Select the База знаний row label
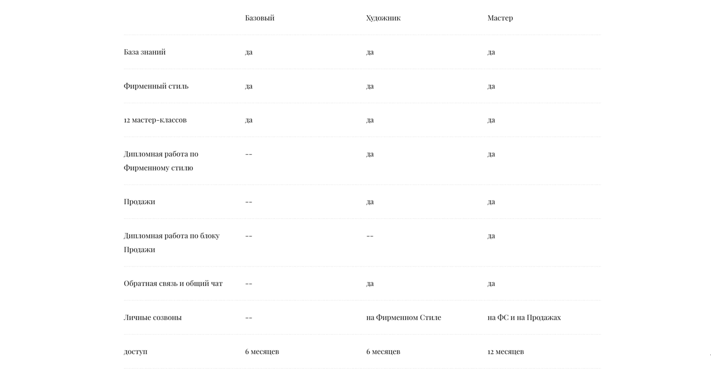Screen dimensions: 711x375 145,52
